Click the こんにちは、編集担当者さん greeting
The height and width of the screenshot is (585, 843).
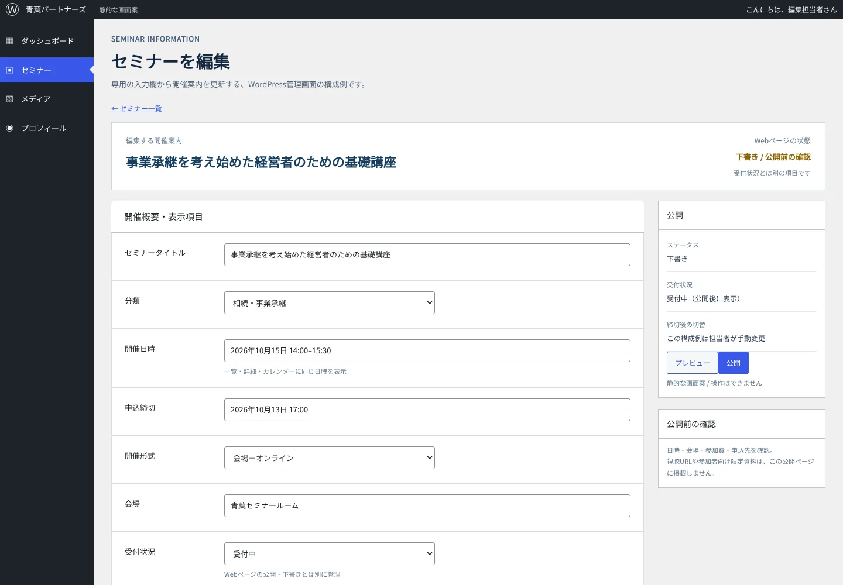click(791, 9)
